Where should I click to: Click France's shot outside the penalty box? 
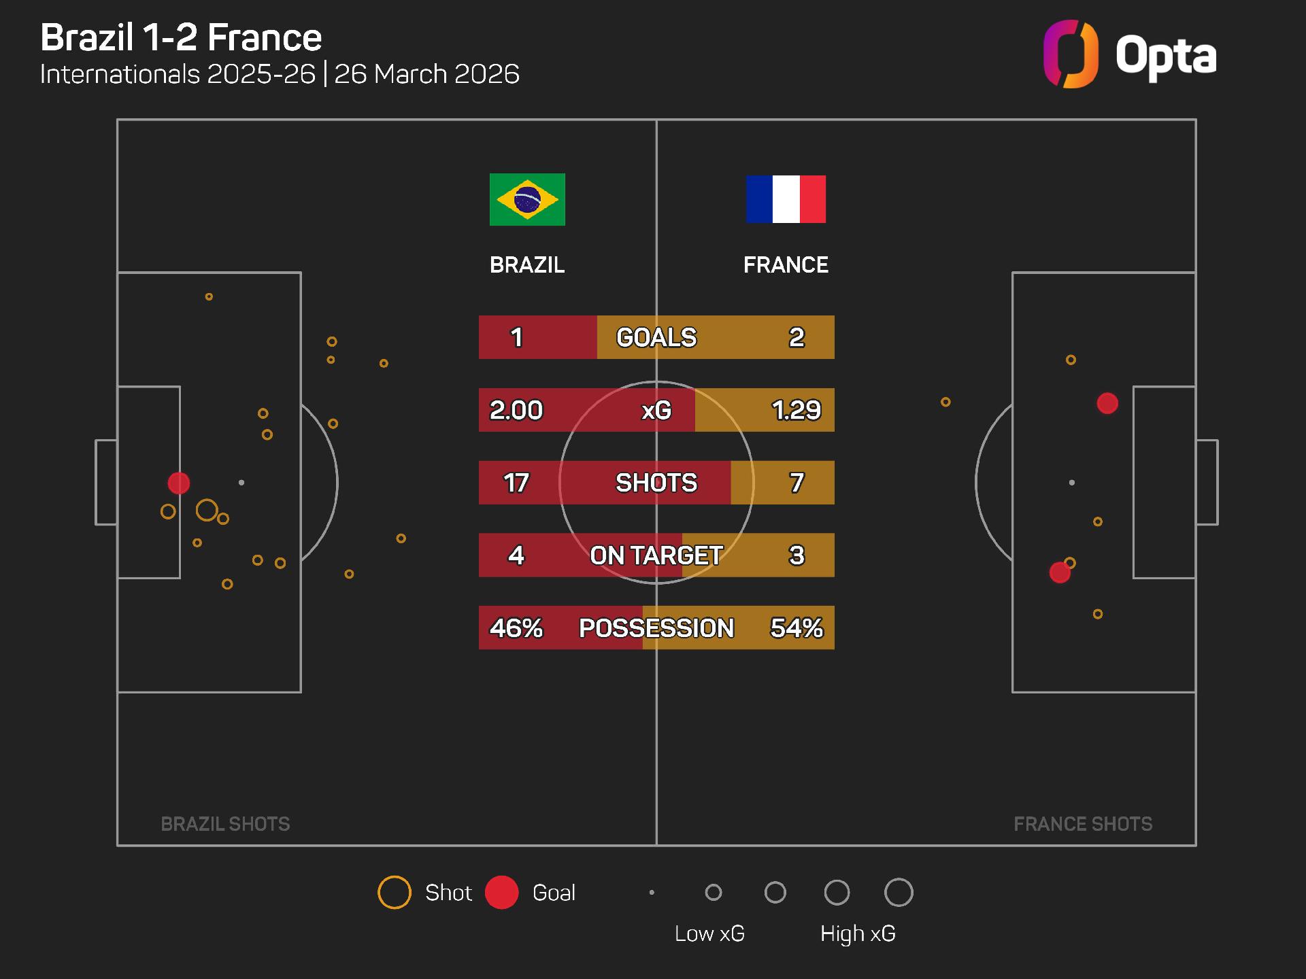click(x=945, y=402)
